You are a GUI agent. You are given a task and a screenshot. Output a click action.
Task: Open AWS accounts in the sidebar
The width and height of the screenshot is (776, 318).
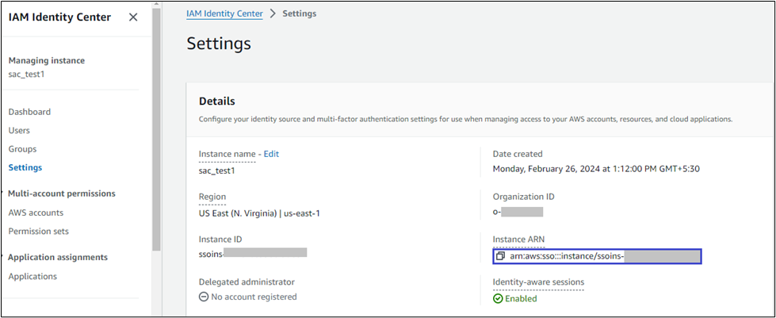click(x=36, y=213)
